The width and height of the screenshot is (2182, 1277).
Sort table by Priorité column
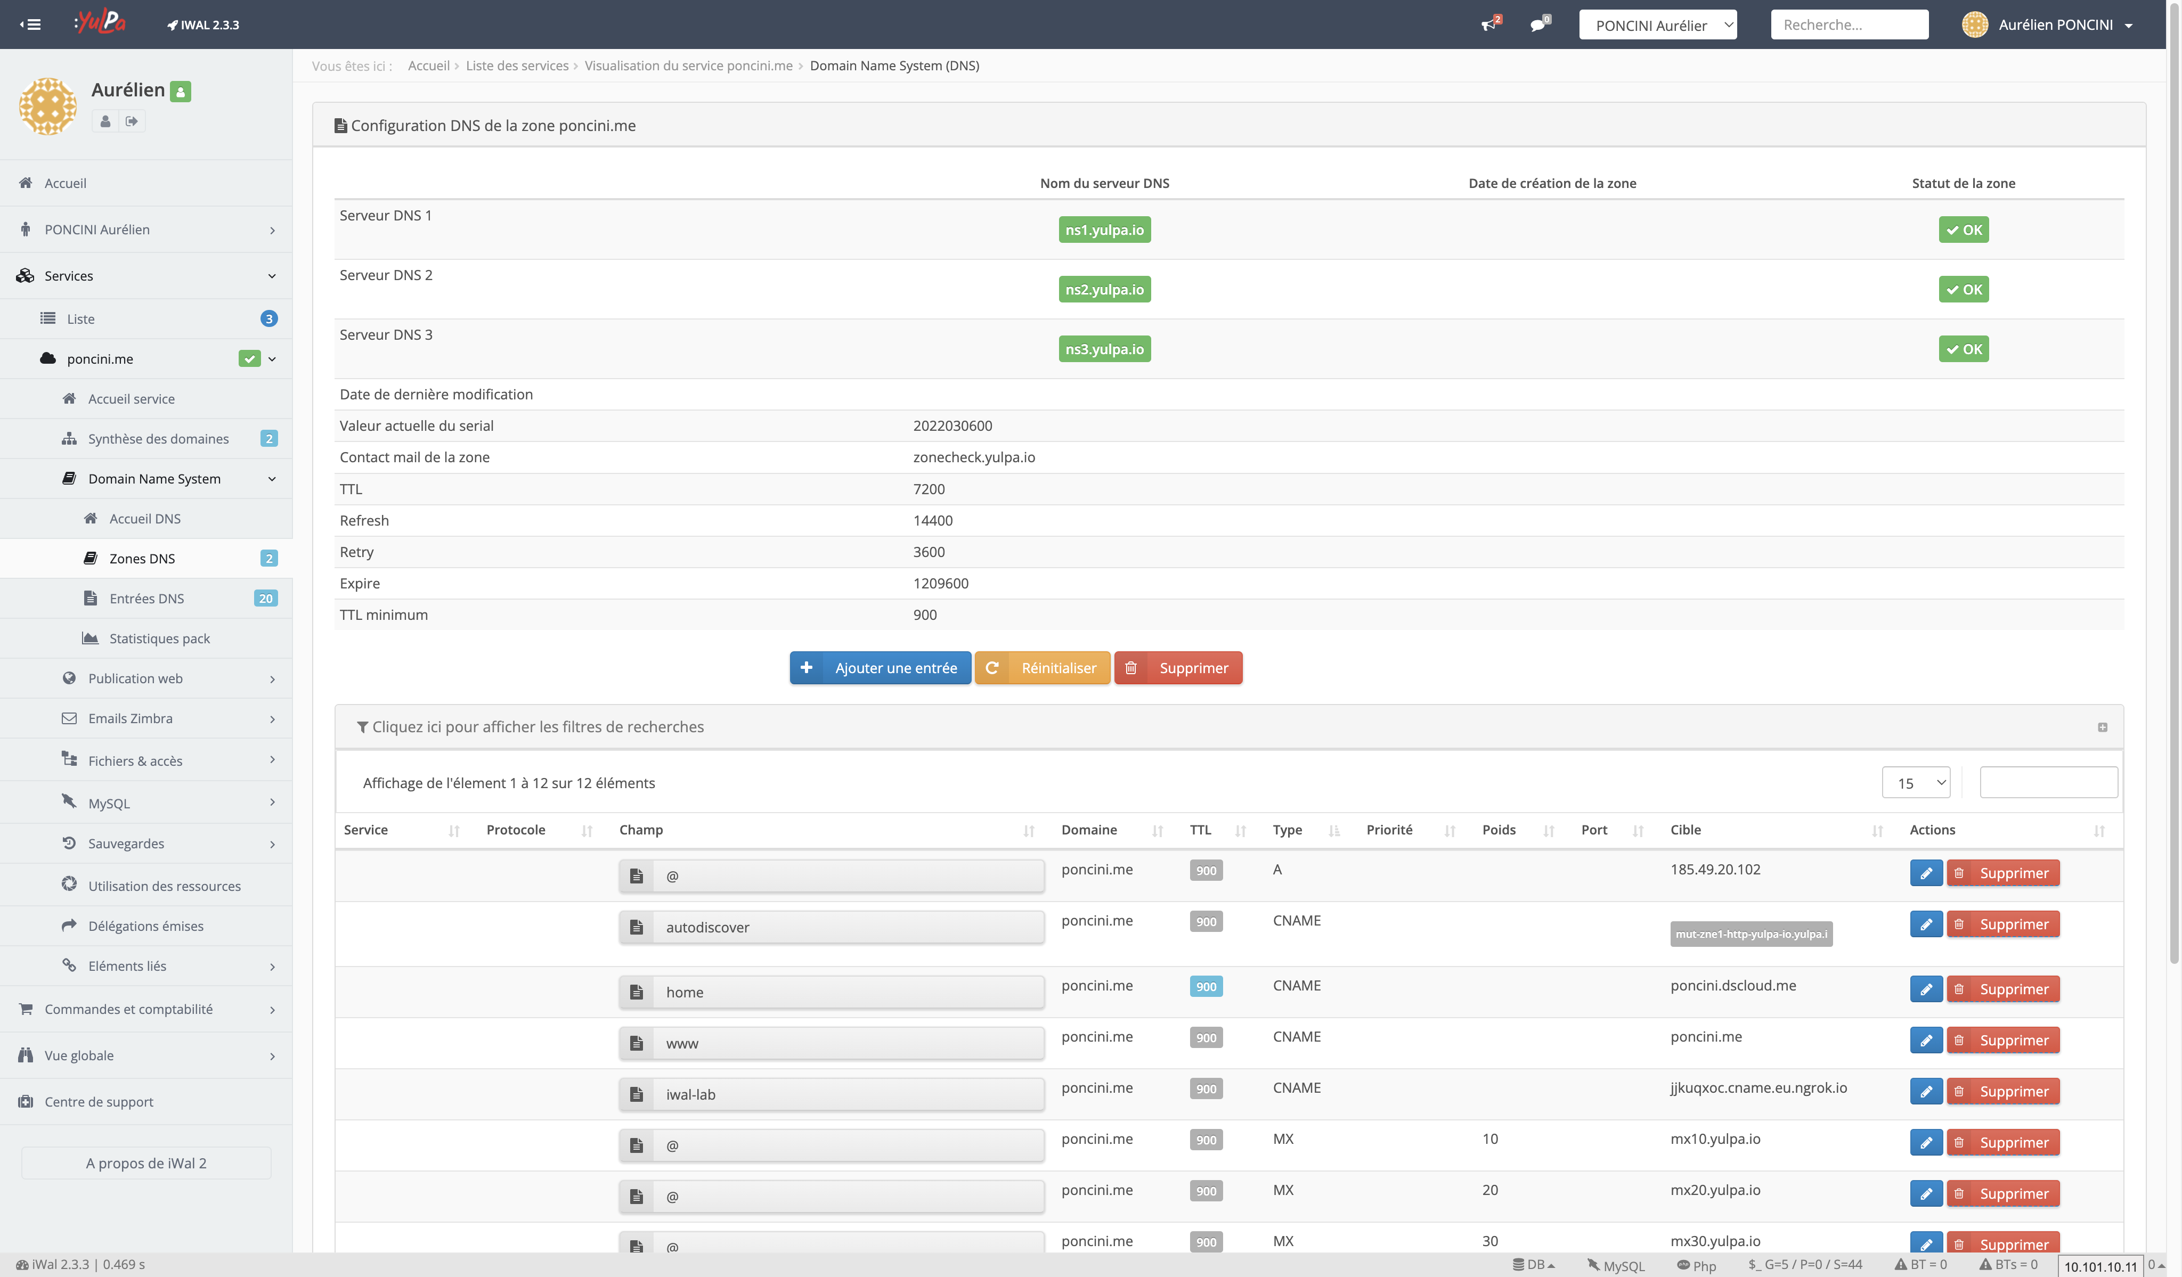tap(1411, 829)
